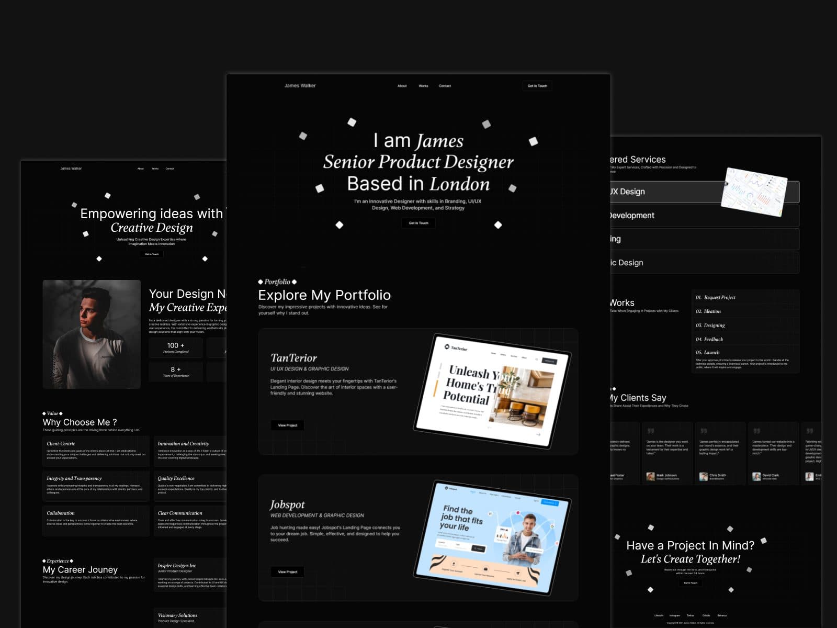
Task: Click the Jobspot logo in tablet mockup
Action: click(x=446, y=488)
